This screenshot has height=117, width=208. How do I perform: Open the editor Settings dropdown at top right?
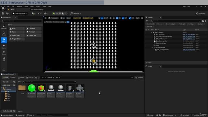coord(201,13)
